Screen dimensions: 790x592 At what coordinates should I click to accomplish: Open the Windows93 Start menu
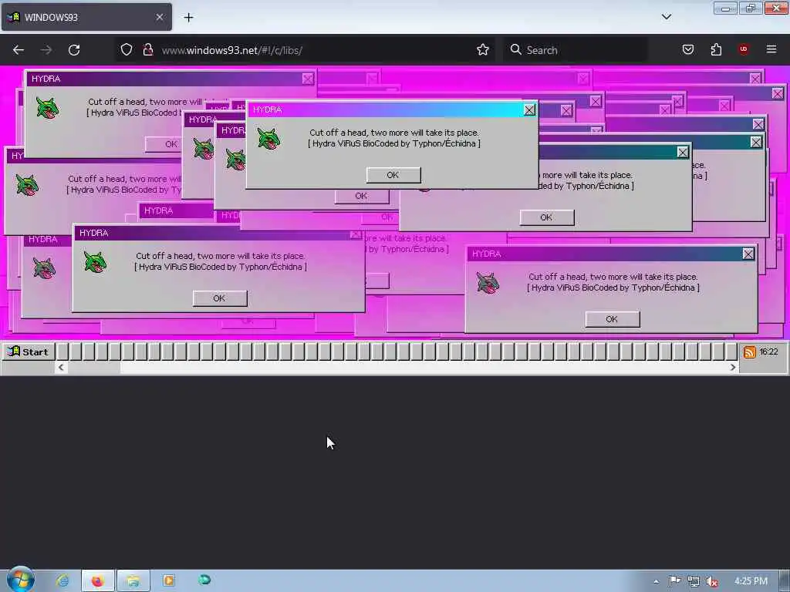pyautogui.click(x=29, y=351)
